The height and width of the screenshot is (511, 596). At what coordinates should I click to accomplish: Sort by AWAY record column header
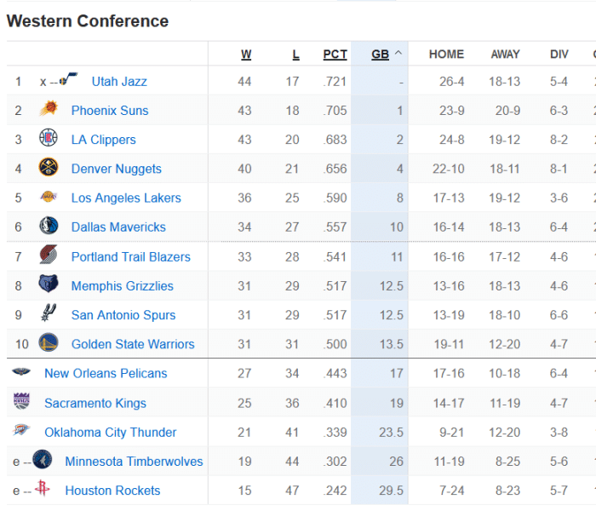point(505,55)
